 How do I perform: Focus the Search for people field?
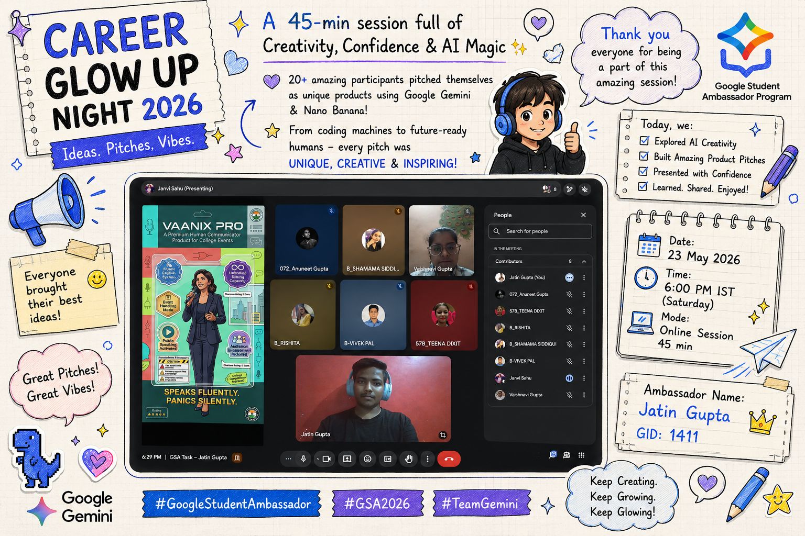pos(540,231)
